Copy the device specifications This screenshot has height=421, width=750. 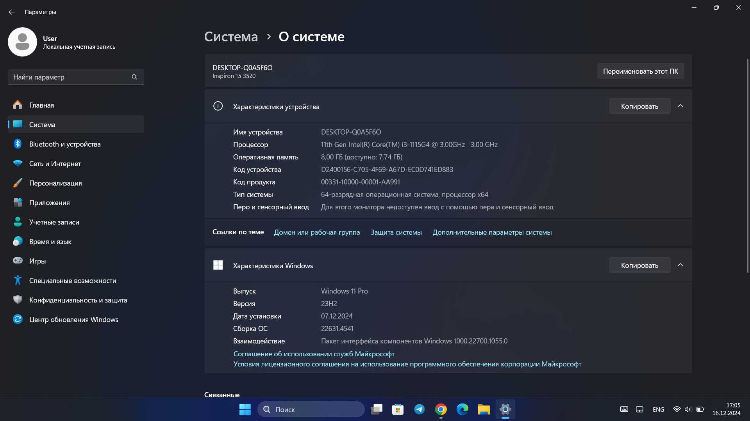pos(640,106)
